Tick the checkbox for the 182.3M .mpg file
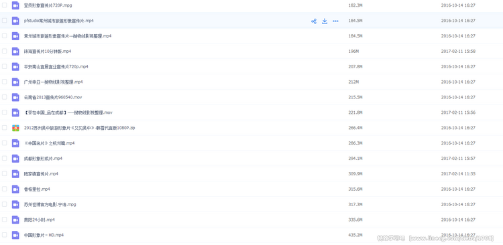Viewport: 503px width, 245px height. coord(5,5)
